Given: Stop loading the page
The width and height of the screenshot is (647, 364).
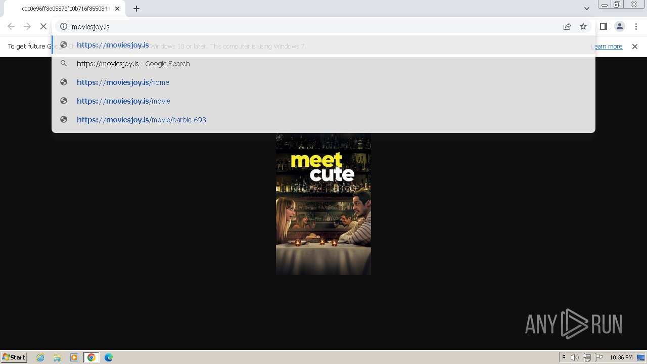Looking at the screenshot, I should [43, 26].
